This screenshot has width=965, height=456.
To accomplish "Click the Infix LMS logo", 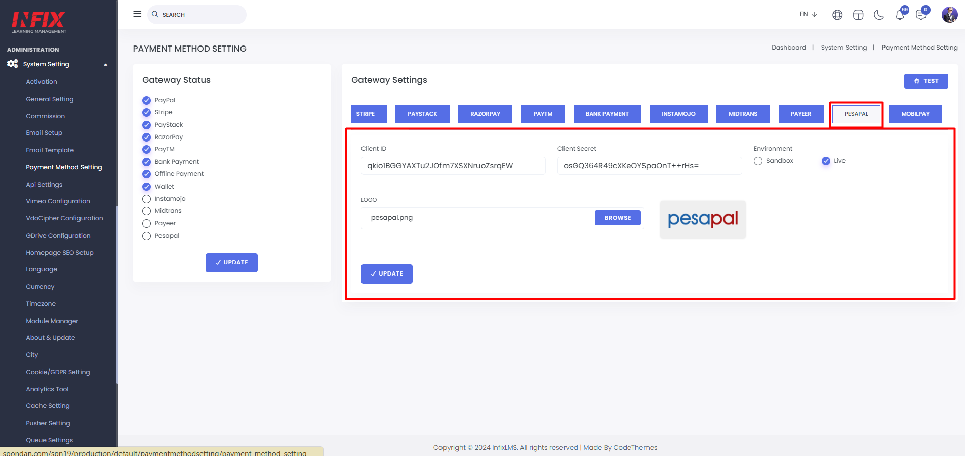I will (39, 22).
